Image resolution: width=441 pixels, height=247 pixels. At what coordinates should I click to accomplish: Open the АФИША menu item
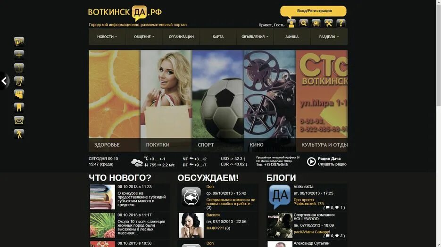click(x=292, y=37)
